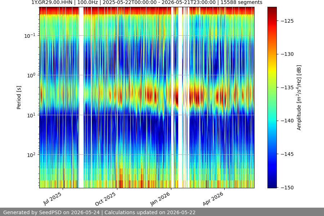Click the 'Jan 2026' x-axis tick label
Image resolution: width=324 pixels, height=216 pixels.
point(160,199)
